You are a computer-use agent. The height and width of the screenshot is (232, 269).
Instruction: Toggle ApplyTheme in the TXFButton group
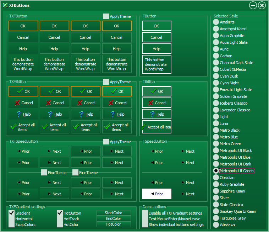pos(106,16)
